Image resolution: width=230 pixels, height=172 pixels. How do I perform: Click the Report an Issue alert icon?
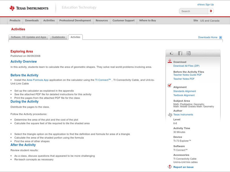click(170, 167)
